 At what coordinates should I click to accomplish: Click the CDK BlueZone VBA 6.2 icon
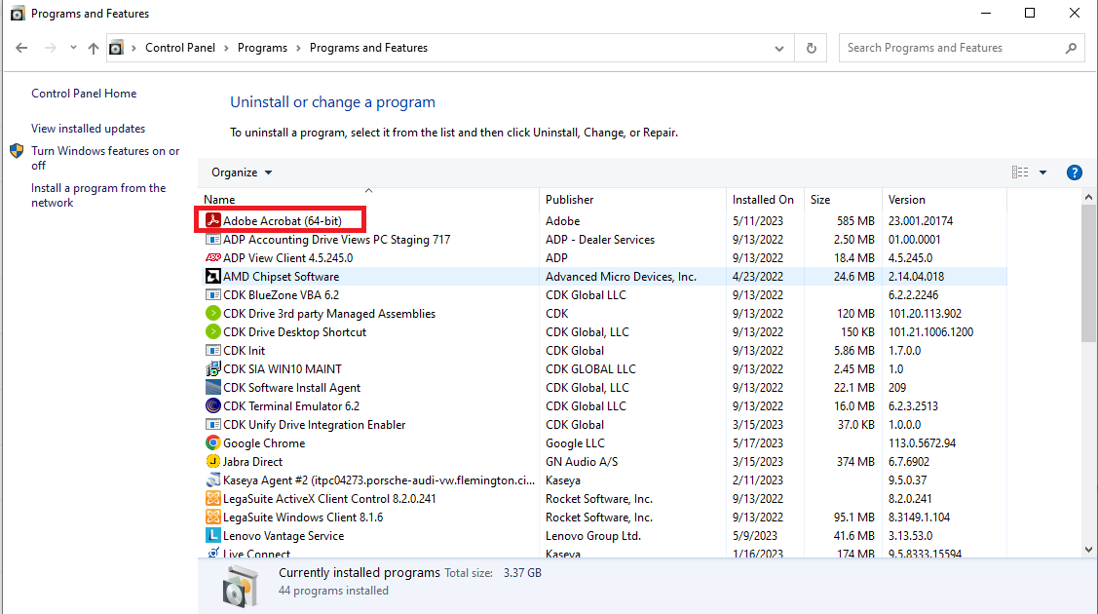coord(212,294)
